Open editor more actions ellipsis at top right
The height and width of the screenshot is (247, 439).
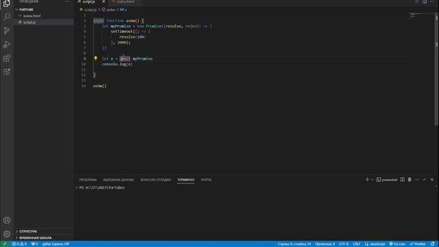click(432, 1)
